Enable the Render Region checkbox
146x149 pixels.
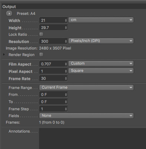tap(41, 54)
